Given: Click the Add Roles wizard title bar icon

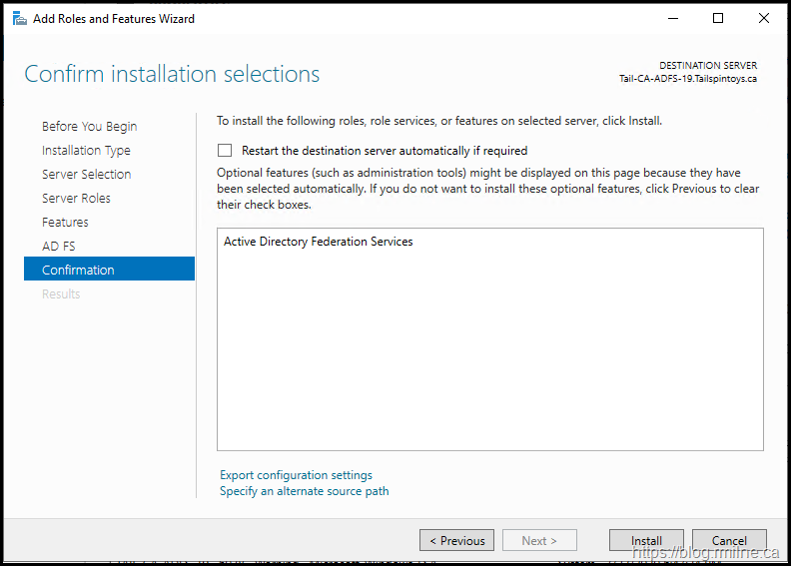Looking at the screenshot, I should 19,18.
